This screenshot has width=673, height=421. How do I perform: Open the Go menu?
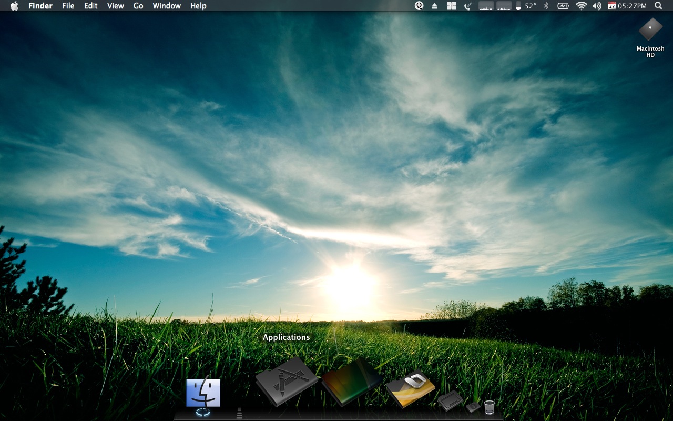[138, 6]
